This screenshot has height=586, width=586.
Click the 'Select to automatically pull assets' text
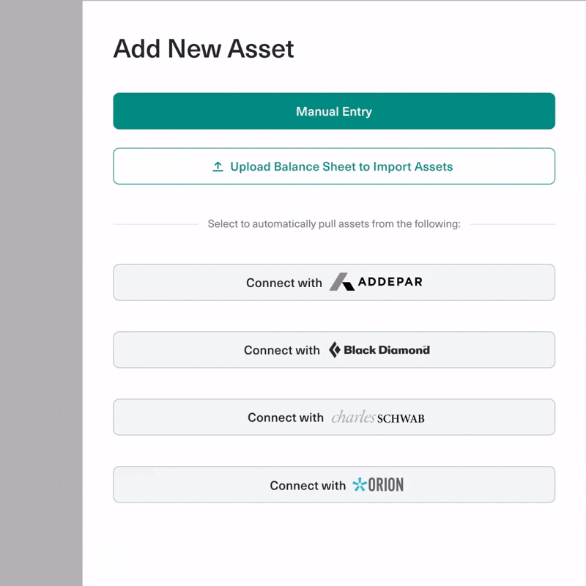pyautogui.click(x=334, y=224)
